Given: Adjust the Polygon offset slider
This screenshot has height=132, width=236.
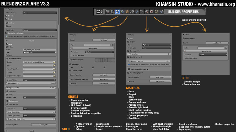Looking at the screenshot, I should [149, 54].
